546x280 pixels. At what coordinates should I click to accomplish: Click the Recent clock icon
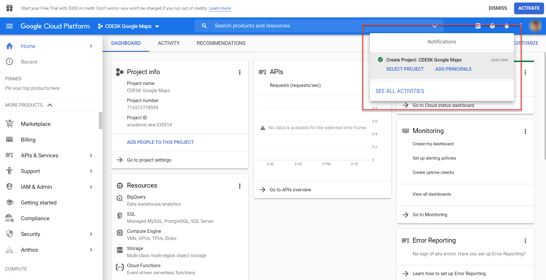point(9,62)
